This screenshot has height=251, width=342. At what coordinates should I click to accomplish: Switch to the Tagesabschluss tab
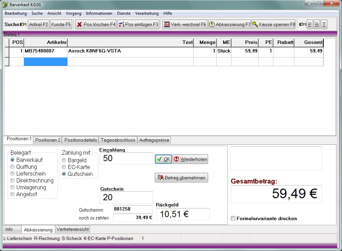pyautogui.click(x=118, y=140)
